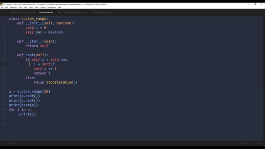Click the unsaved marker on the first tab

(34, 12)
